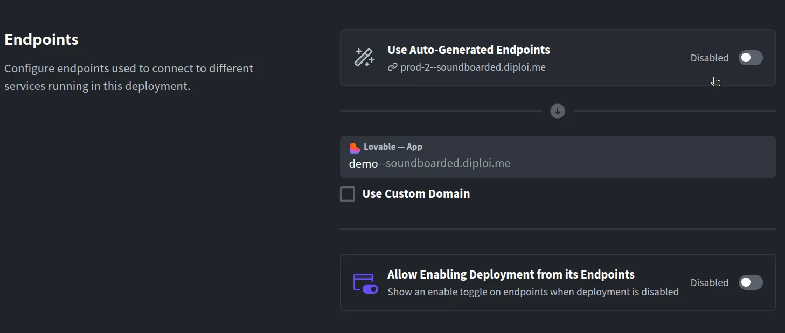Click the Use Auto-Generated Endpoints title
This screenshot has width=785, height=333.
pyautogui.click(x=468, y=50)
